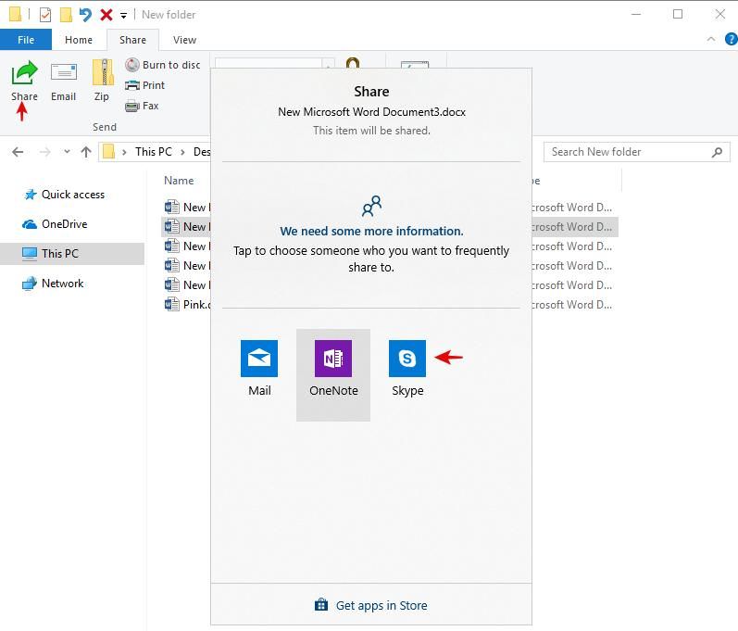Viewport: 738px width, 631px height.
Task: Select the Pink document file
Action: [187, 305]
